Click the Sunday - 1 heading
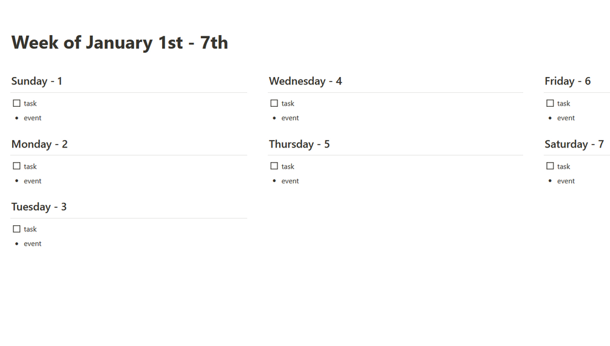Screen dimensions: 610x346 coord(36,81)
